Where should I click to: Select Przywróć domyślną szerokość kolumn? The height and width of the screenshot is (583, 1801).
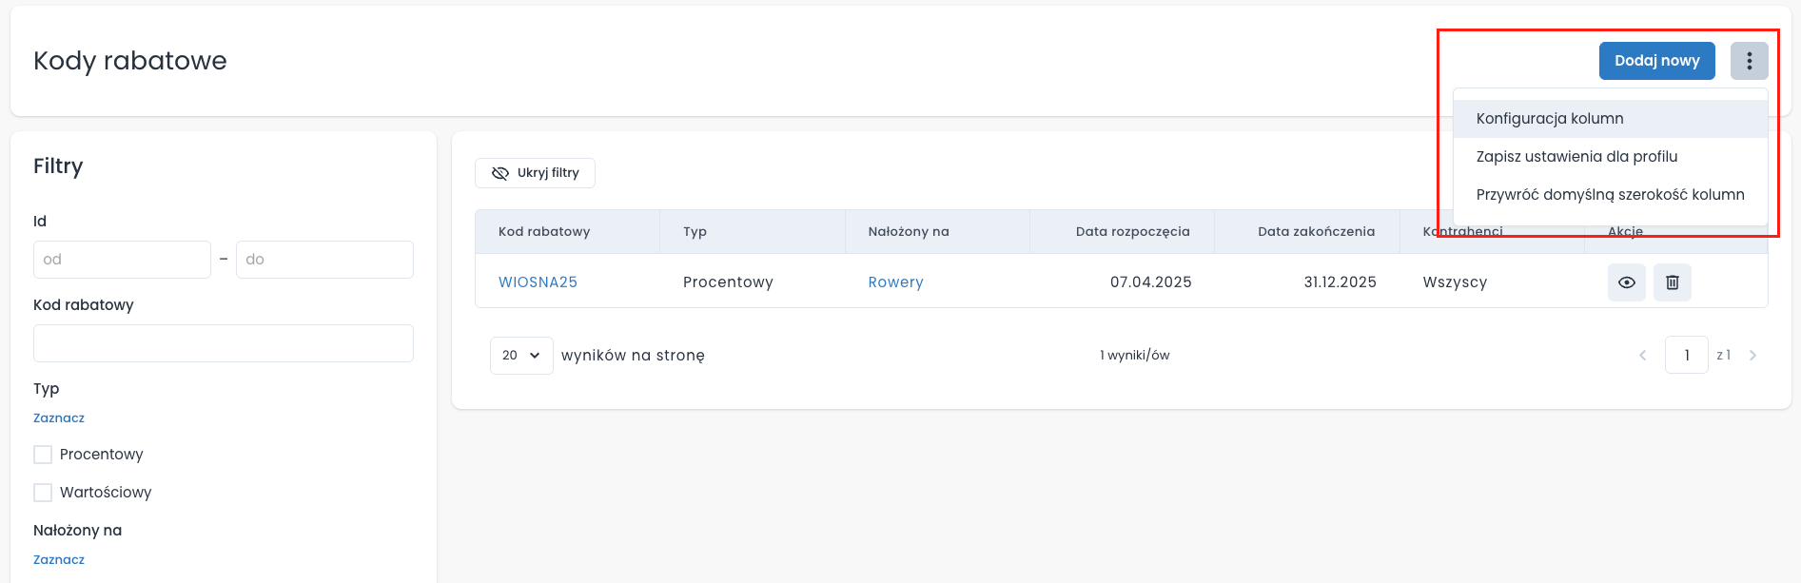1610,195
